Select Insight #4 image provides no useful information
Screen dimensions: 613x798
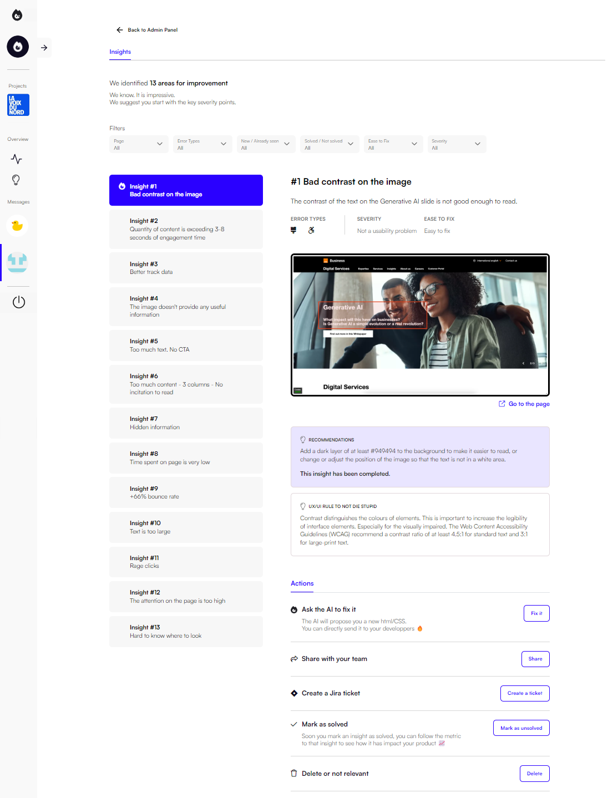186,307
